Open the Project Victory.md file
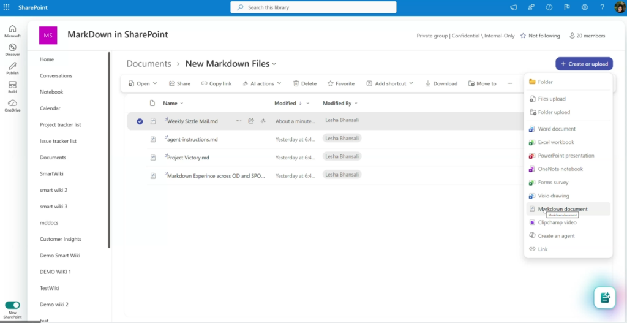 [189, 157]
